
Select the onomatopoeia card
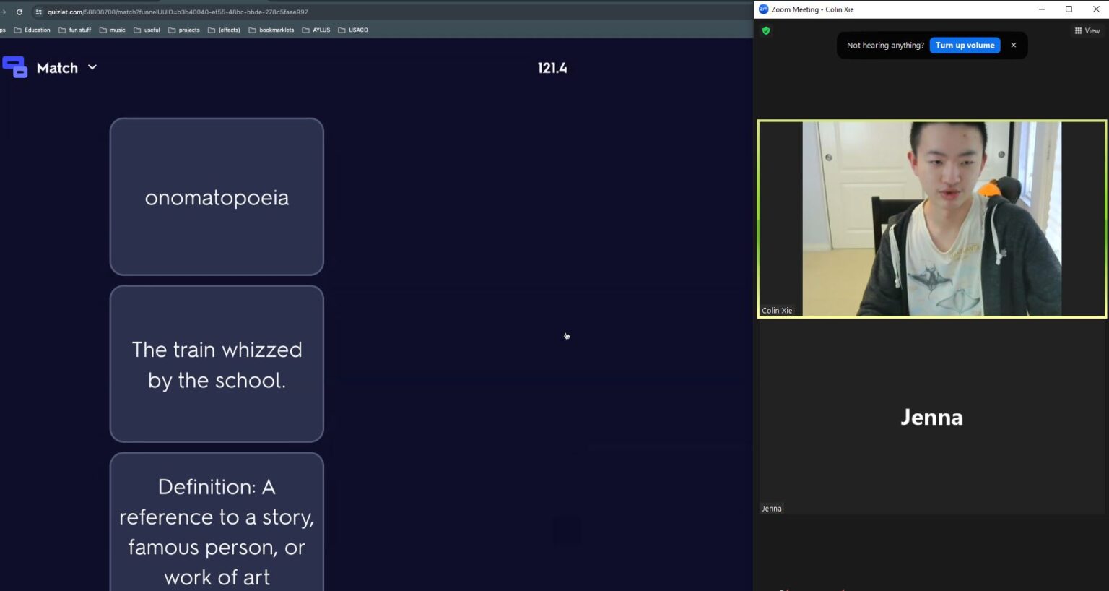tap(217, 197)
